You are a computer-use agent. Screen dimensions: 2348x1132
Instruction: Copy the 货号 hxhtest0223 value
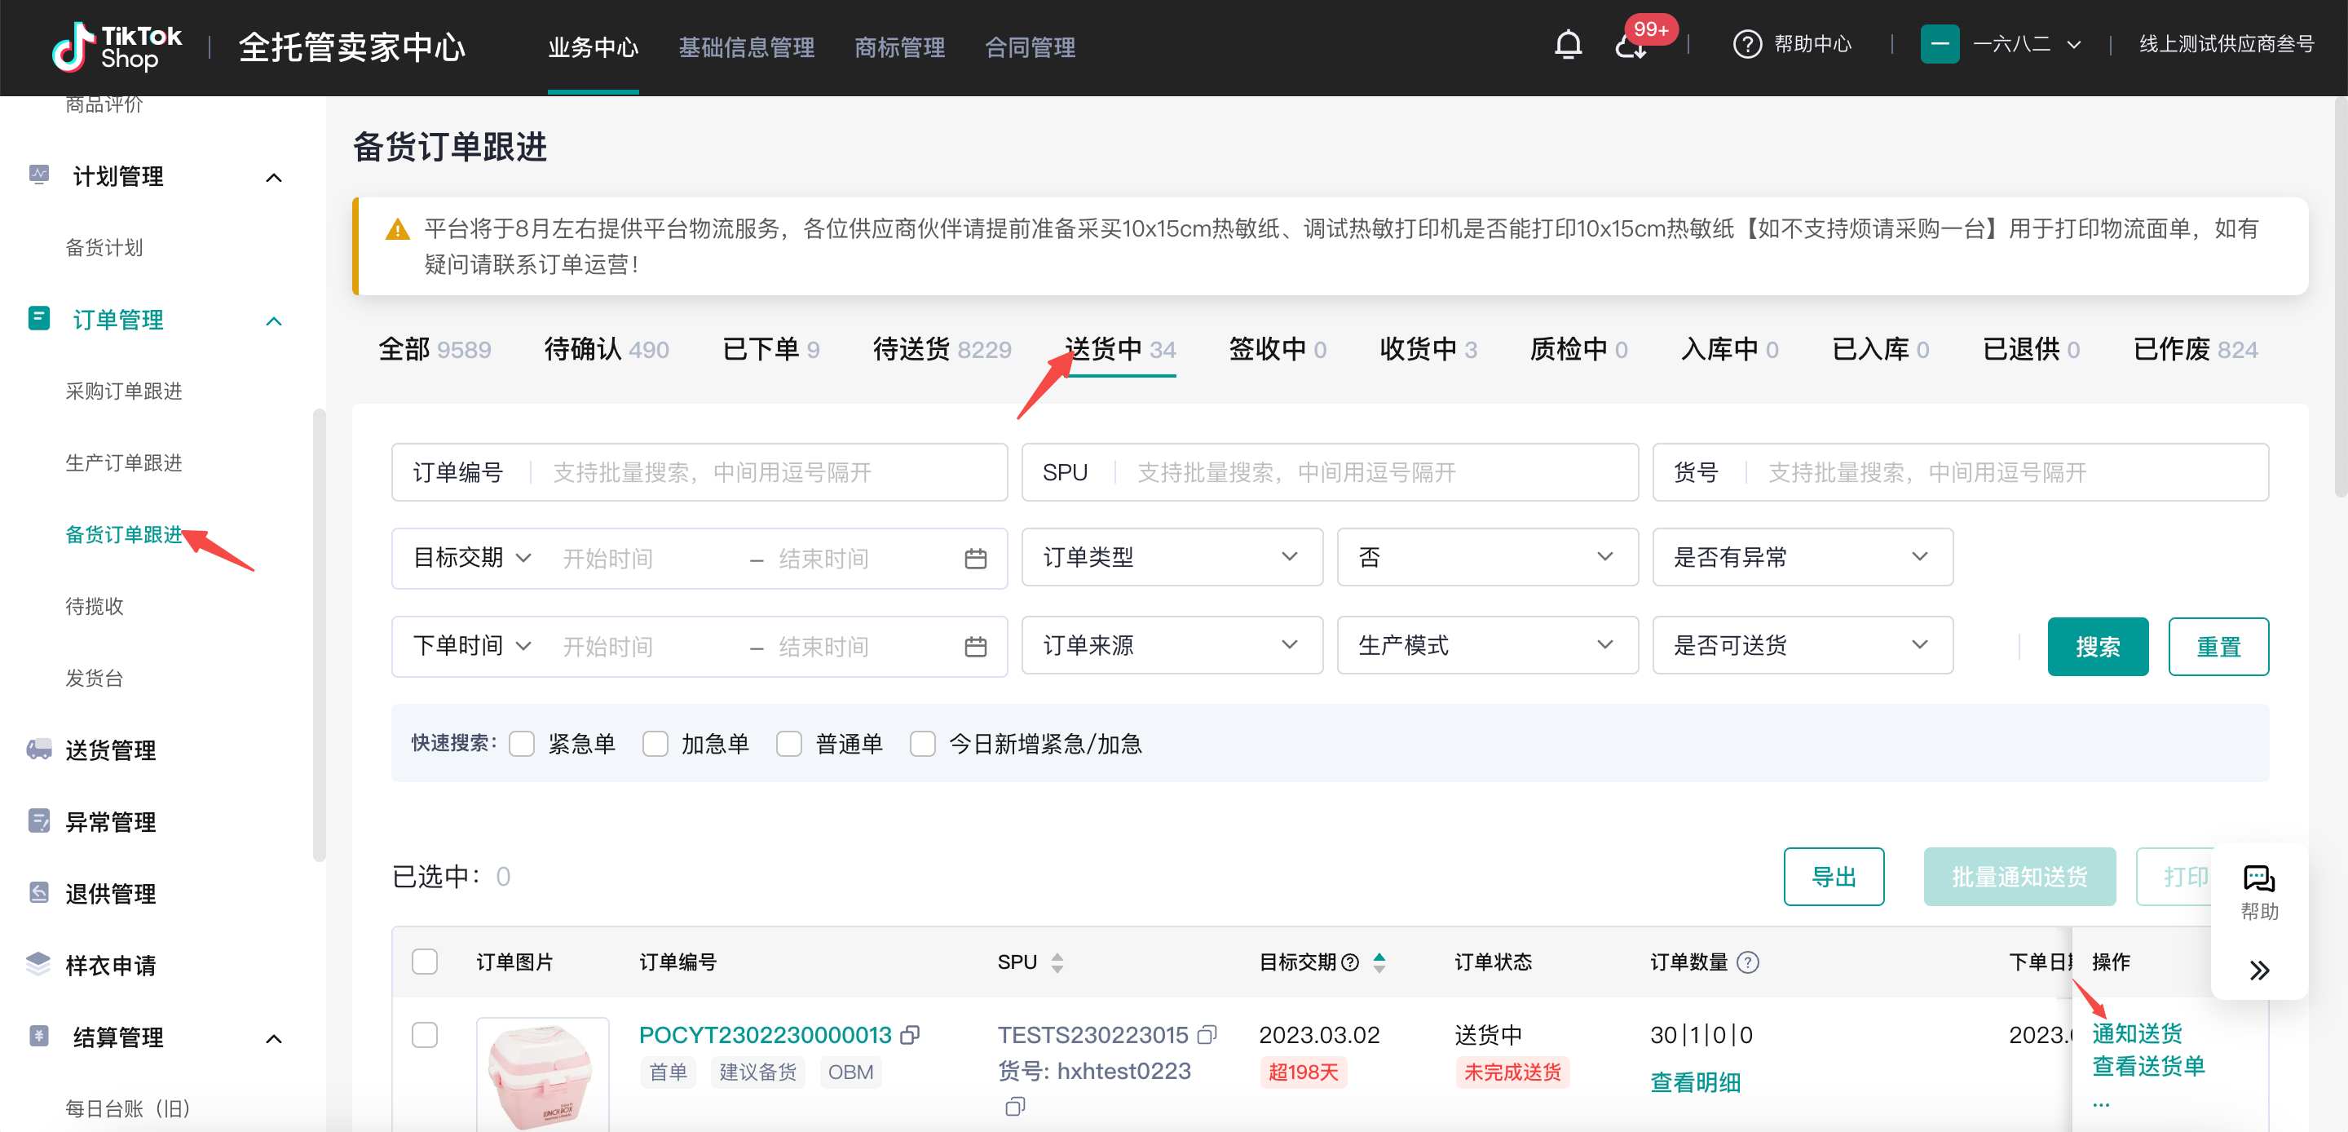click(x=1014, y=1107)
